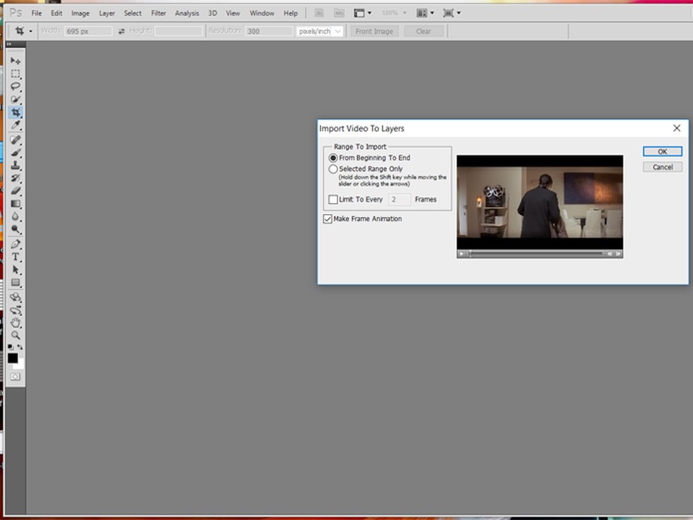
Task: Open the Select menu
Action: (132, 13)
